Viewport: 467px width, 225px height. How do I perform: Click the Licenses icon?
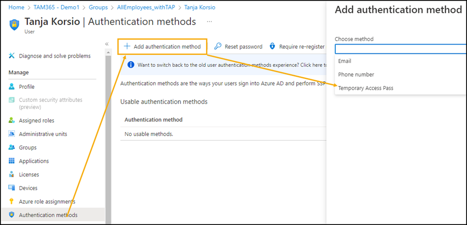(11, 174)
